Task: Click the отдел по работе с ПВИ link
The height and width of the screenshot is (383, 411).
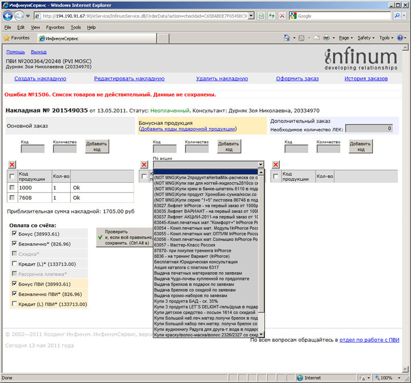Action: click(x=369, y=340)
